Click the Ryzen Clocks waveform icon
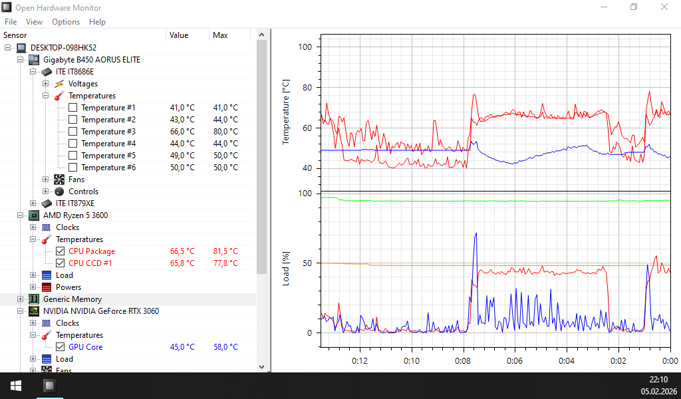The height and width of the screenshot is (399, 681). tap(47, 227)
